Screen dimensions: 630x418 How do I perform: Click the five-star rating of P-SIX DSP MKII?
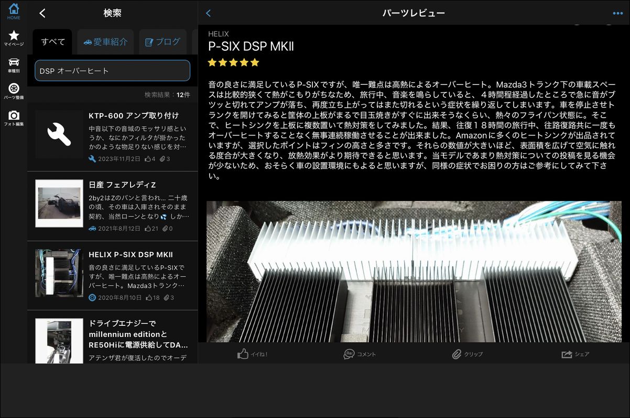233,62
